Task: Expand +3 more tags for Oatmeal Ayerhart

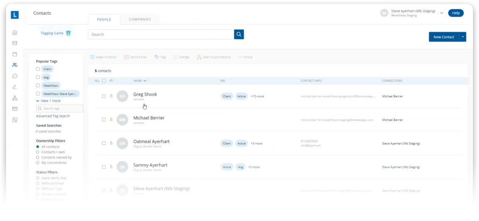Action: tap(256, 144)
